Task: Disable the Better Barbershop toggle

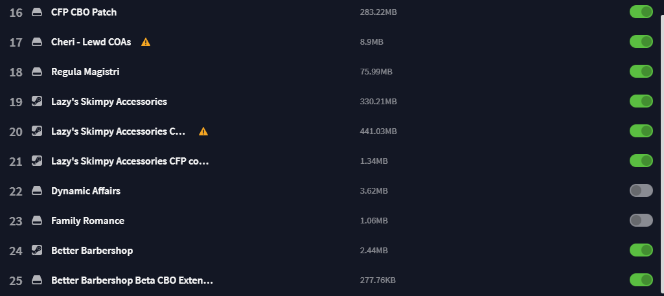Action: click(641, 250)
